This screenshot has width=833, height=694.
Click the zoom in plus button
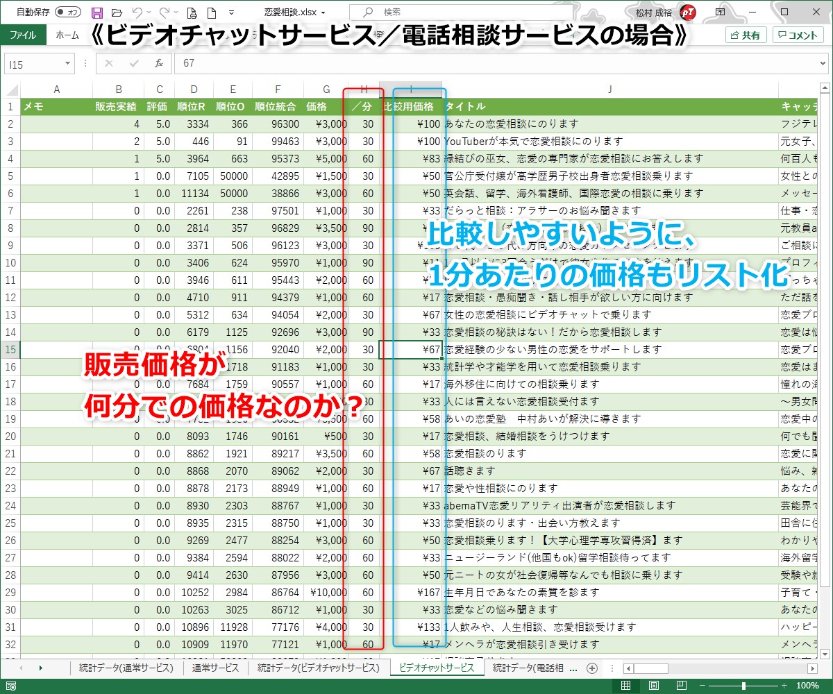[784, 686]
